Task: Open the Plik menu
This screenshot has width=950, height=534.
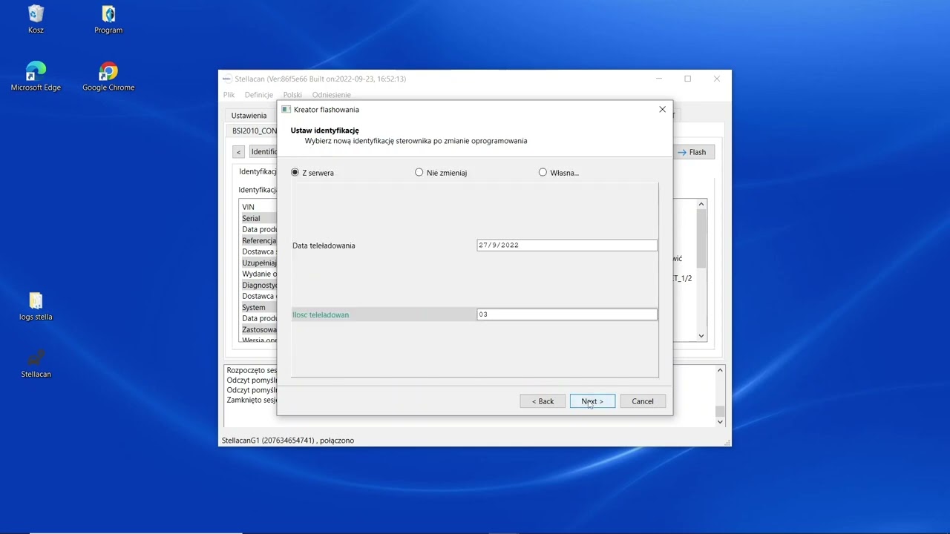Action: tap(229, 95)
